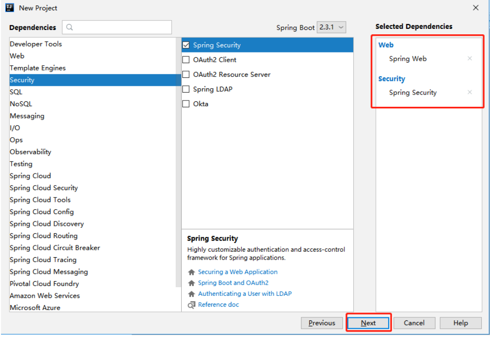Click the category list vertical scrollbar
490x338 pixels.
click(178, 163)
